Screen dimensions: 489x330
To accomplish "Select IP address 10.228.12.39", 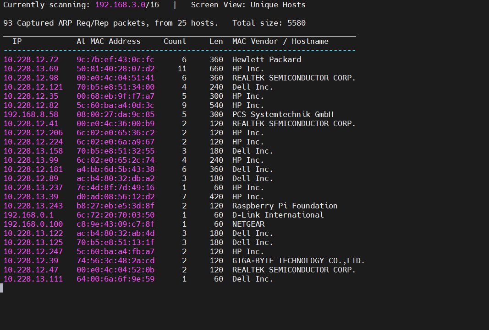I will tap(31, 261).
